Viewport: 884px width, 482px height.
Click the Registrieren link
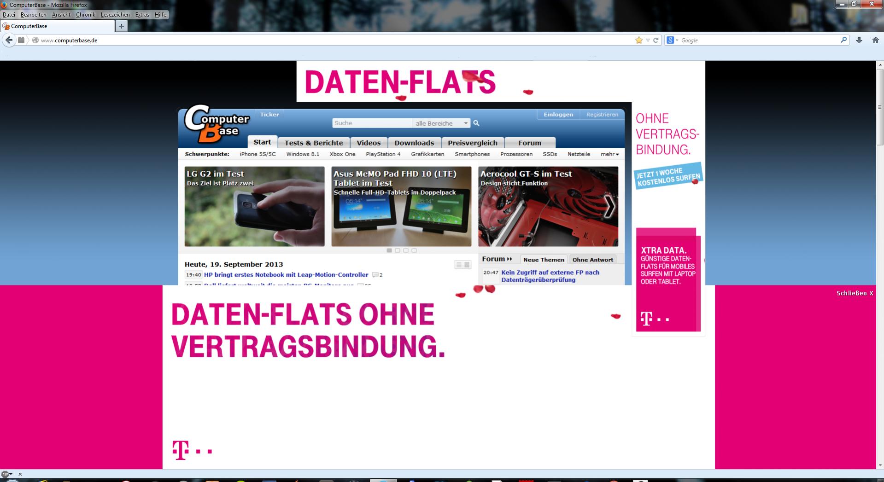[602, 115]
